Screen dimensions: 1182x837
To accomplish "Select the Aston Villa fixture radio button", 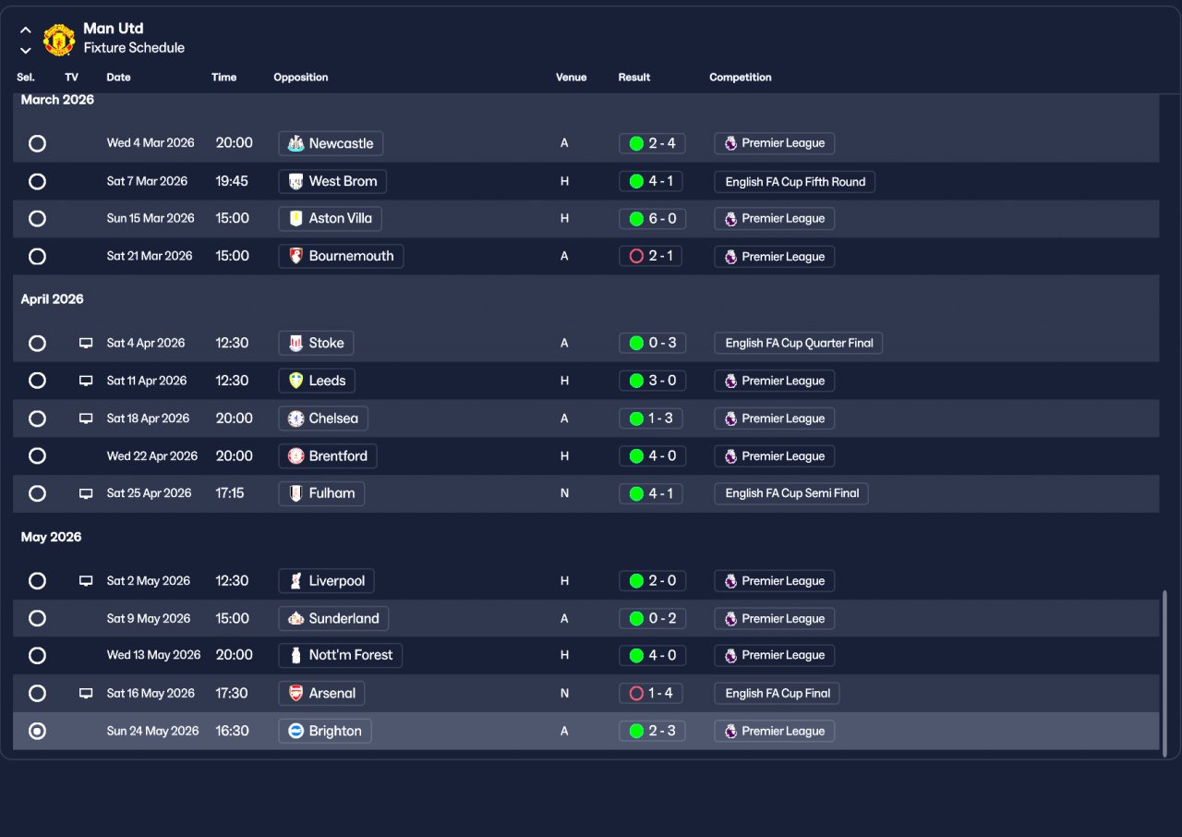I will point(37,219).
